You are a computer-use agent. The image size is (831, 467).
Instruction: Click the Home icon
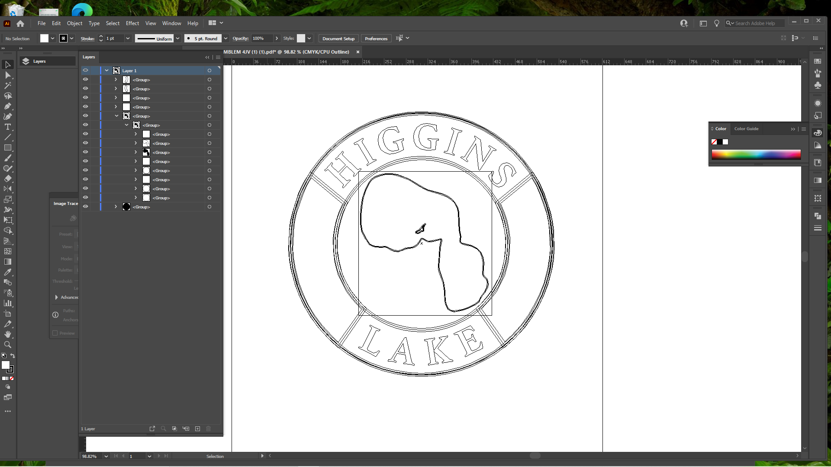[20, 23]
